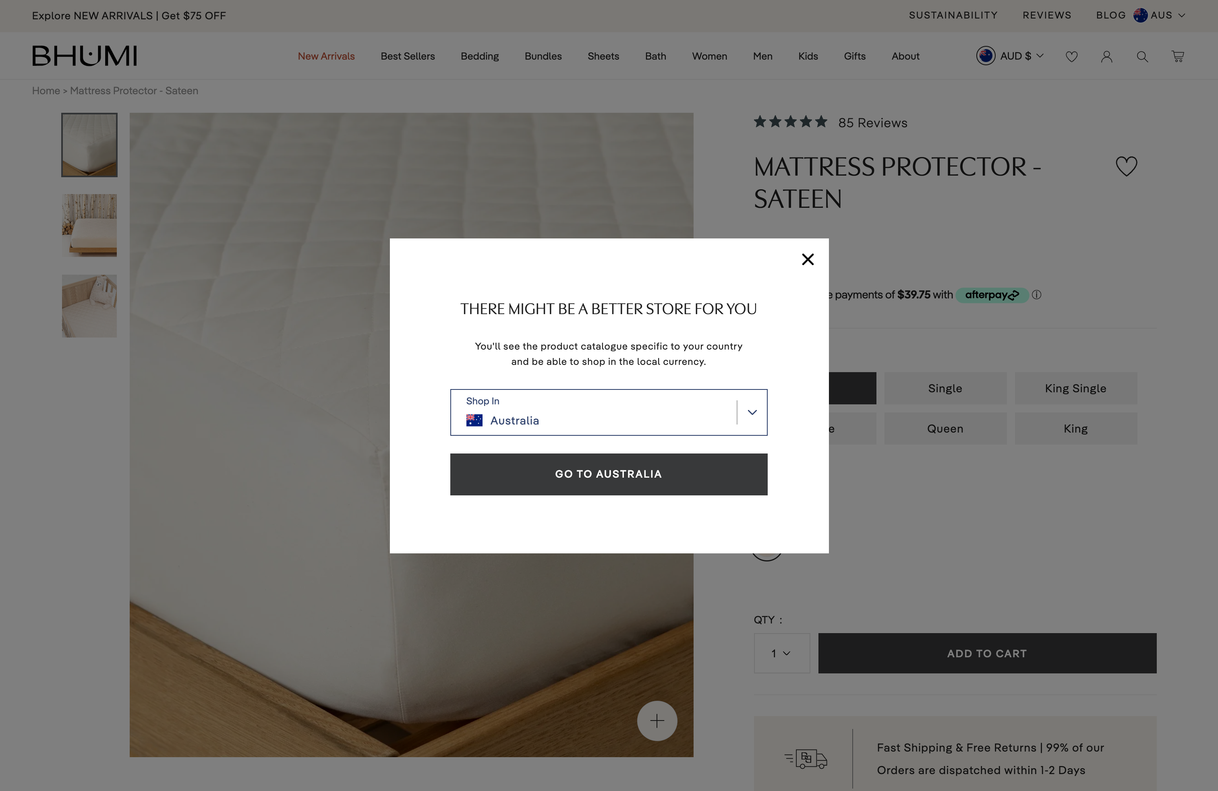Choose the King size option

coord(1075,429)
